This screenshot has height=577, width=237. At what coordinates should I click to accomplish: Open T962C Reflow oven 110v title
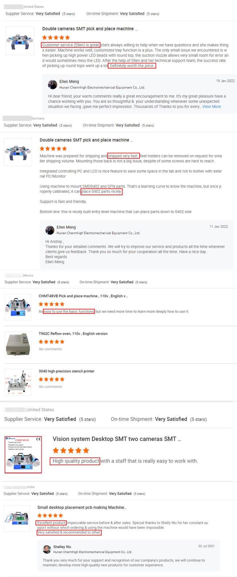pos(73,334)
